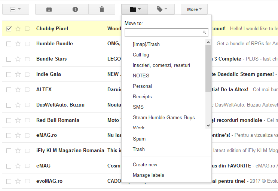Open the Chubby Pixel email

coord(140,28)
